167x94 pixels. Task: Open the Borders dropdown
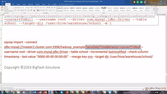(x=55, y=10)
